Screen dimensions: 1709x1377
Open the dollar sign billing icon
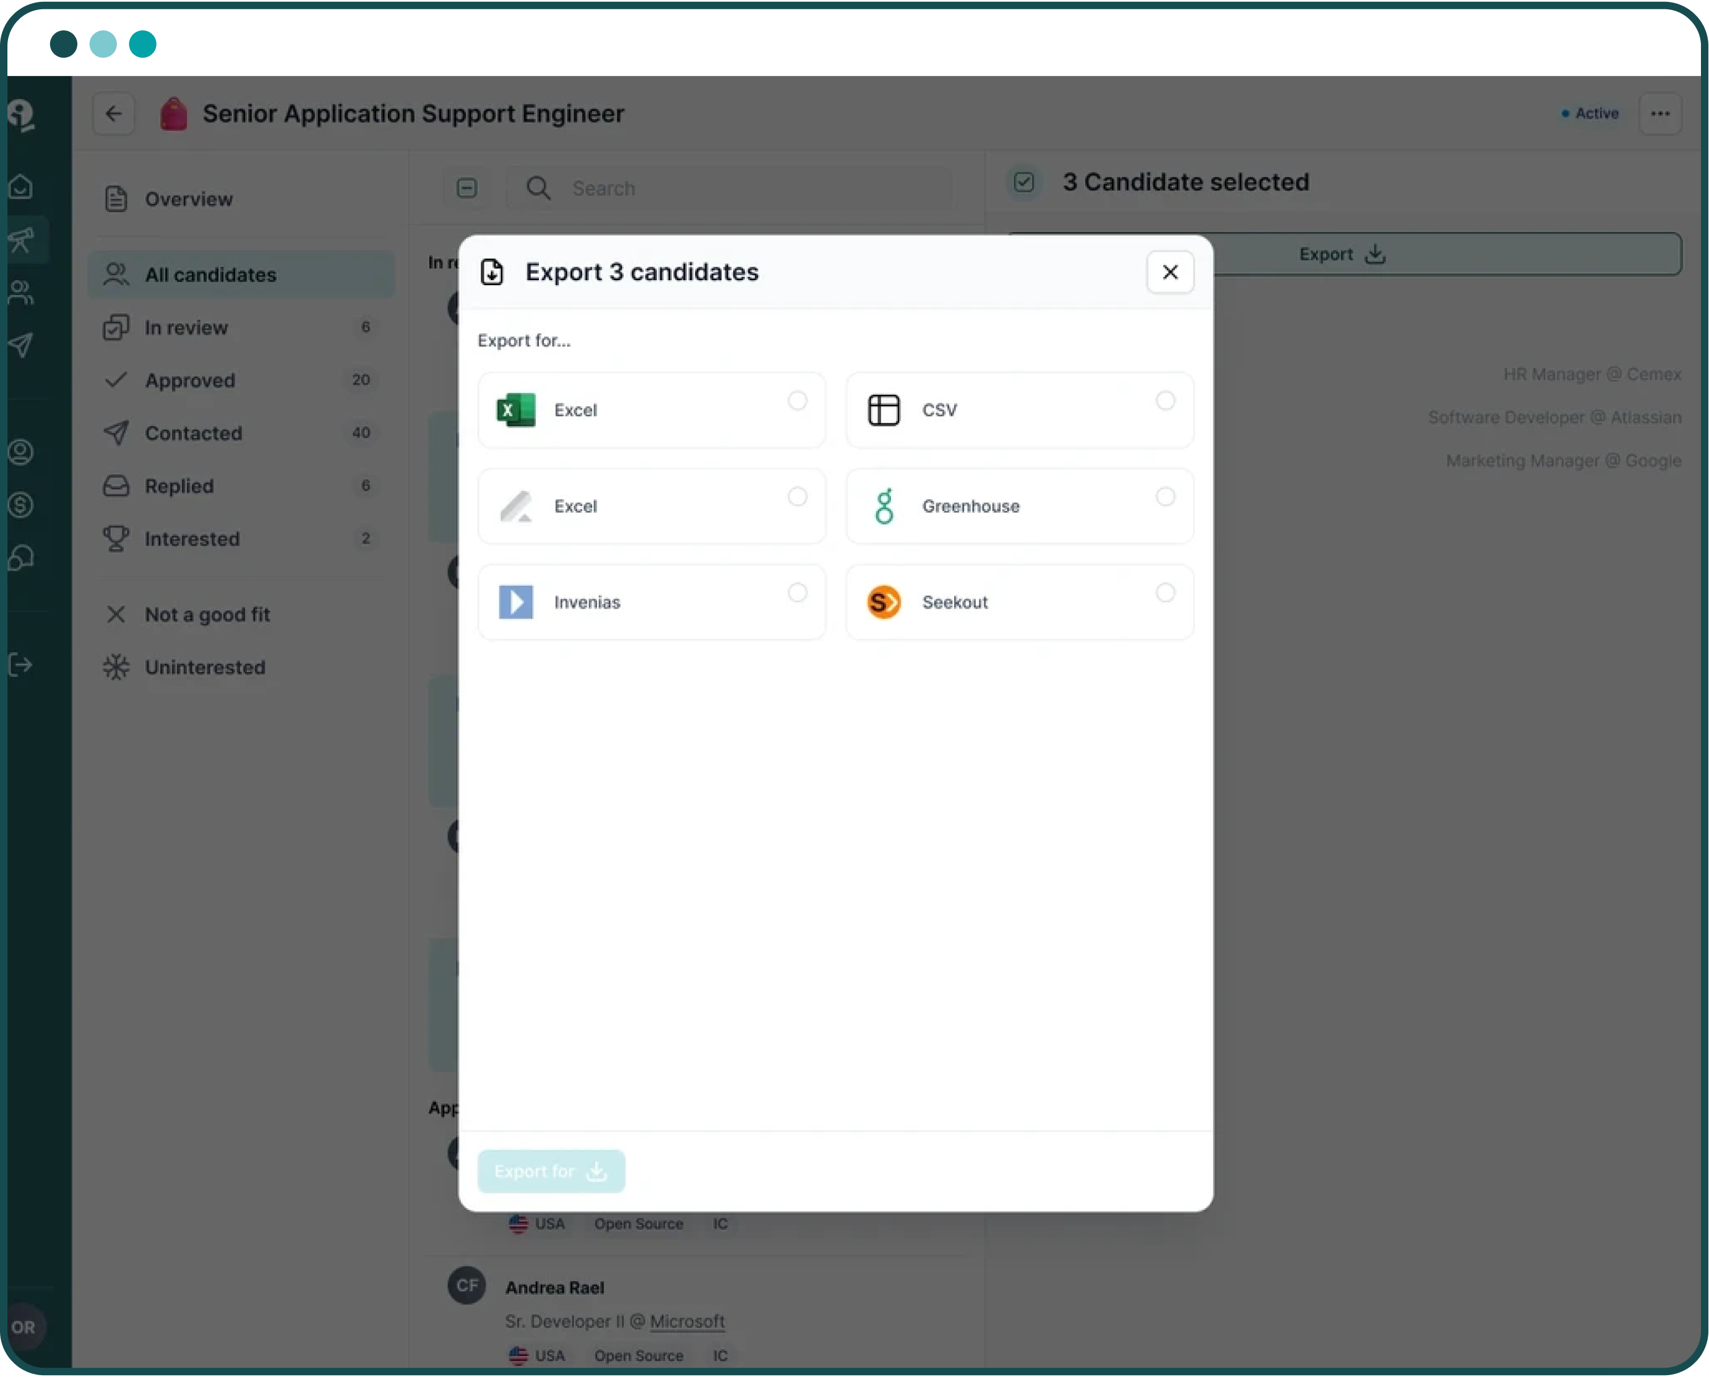[22, 505]
